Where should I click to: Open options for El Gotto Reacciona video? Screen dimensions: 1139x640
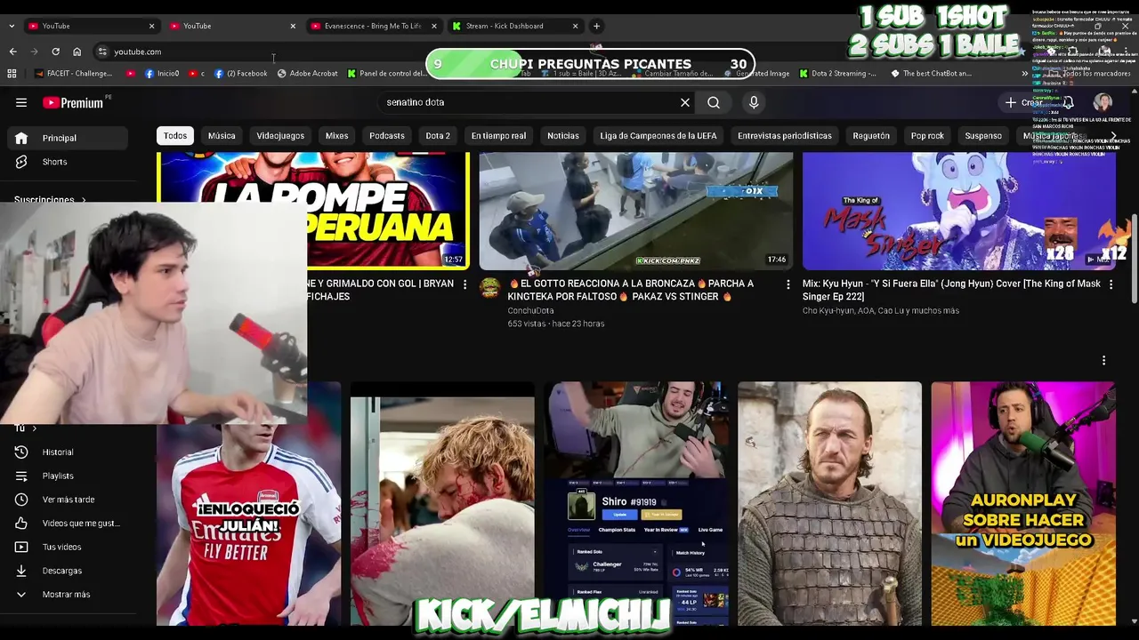[x=788, y=284]
